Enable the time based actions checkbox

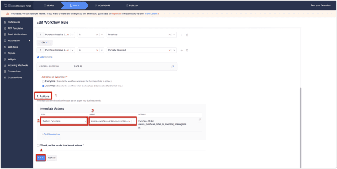coord(39,145)
